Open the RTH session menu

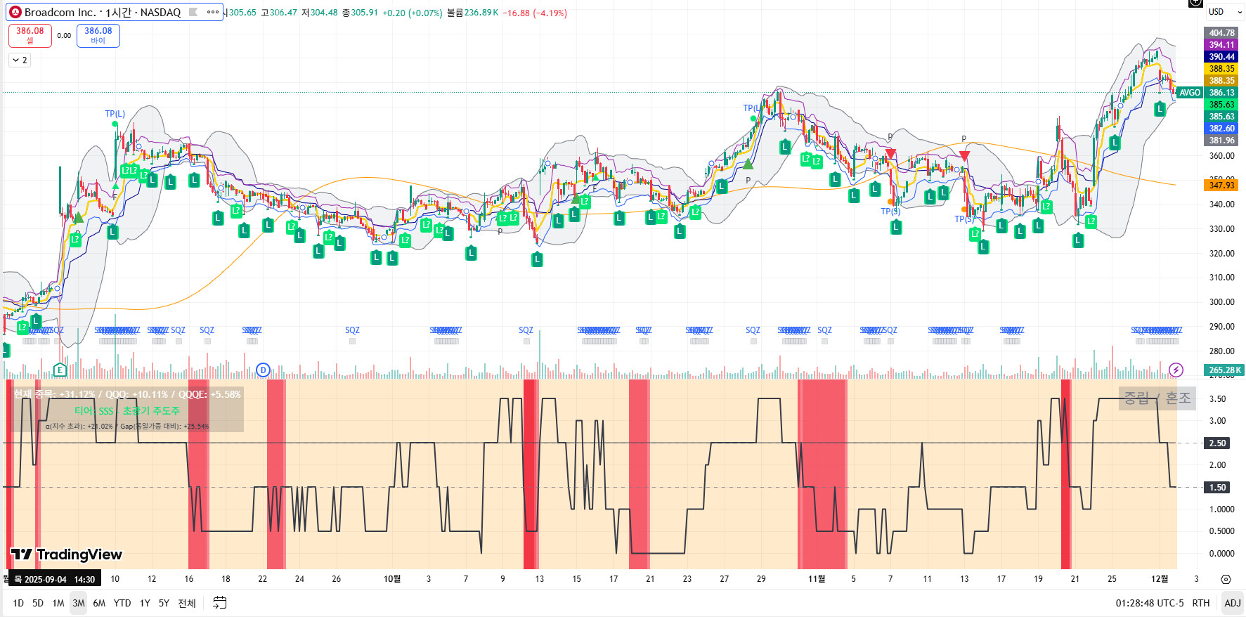click(x=1201, y=603)
